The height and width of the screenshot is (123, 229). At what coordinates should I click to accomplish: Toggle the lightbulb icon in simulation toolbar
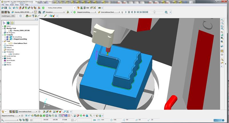click(x=122, y=12)
